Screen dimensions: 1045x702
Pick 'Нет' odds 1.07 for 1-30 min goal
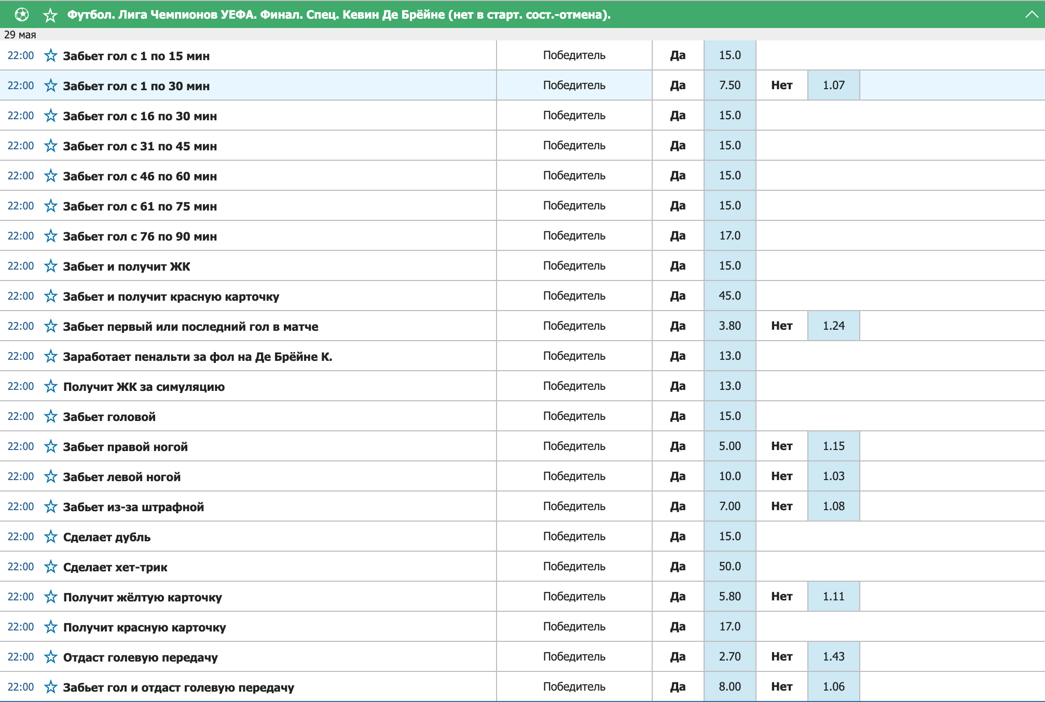(x=833, y=86)
